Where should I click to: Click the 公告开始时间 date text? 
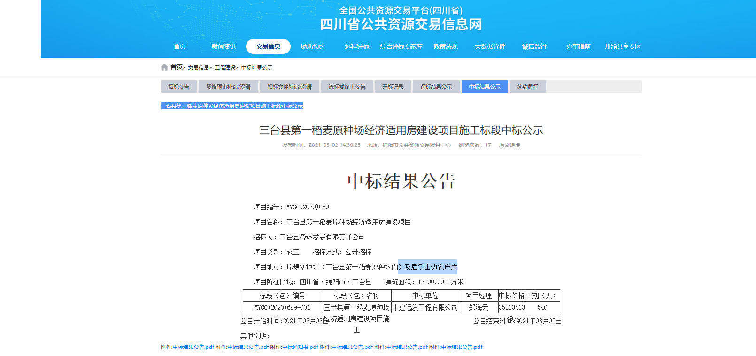285,321
